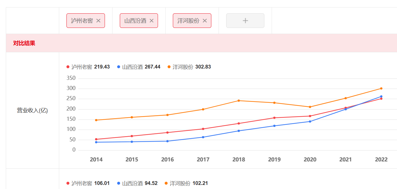This screenshot has width=397, height=189.
Task: Click the red 泸州老窖 2020 revenue point
Action: pos(310,116)
